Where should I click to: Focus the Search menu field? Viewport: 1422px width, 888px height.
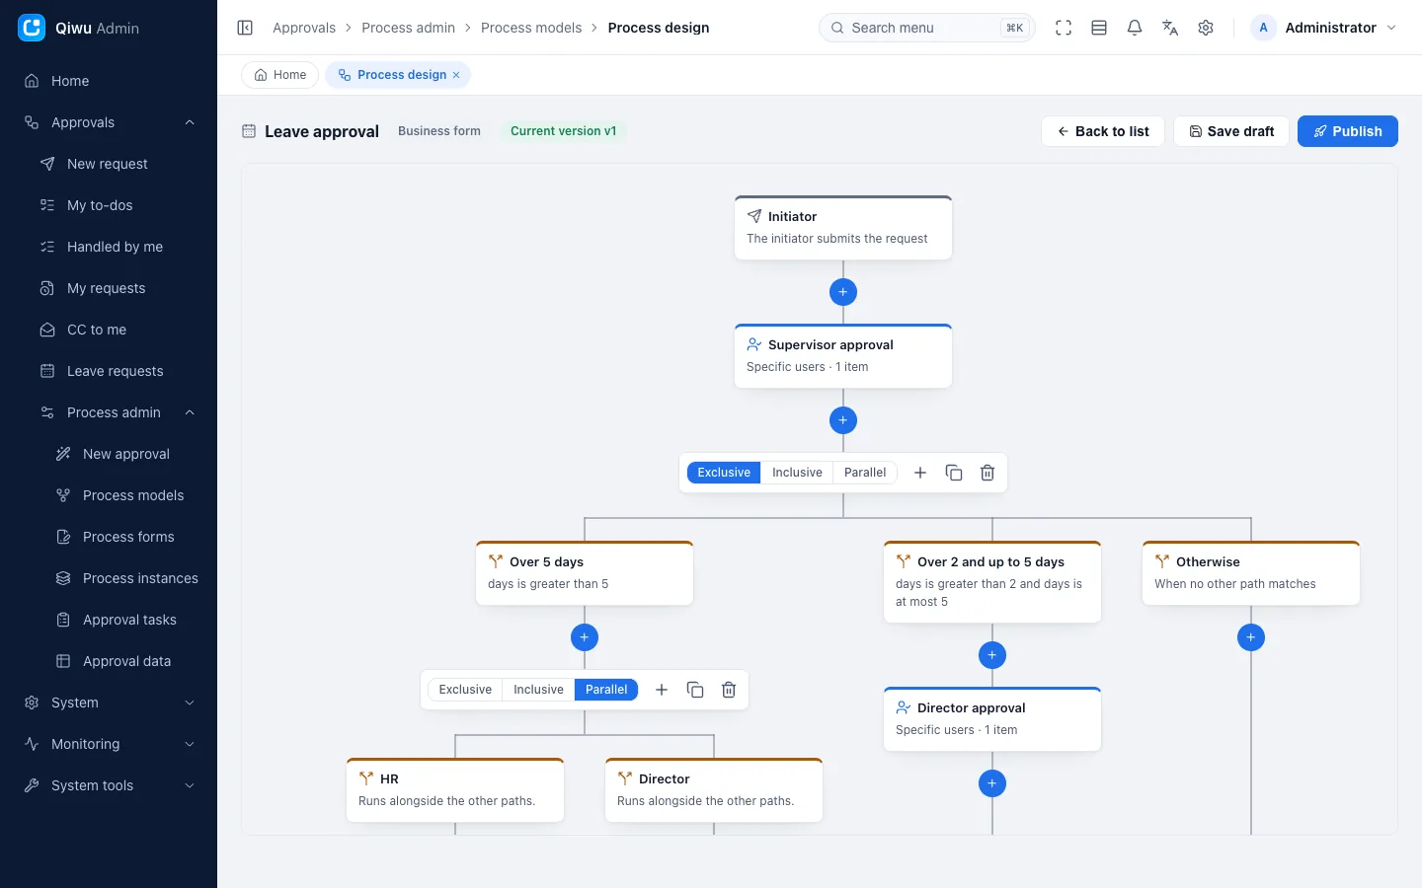point(927,28)
